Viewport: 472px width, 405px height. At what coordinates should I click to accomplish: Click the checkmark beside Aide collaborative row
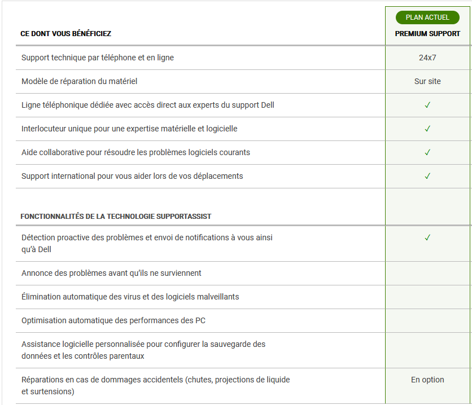[427, 152]
